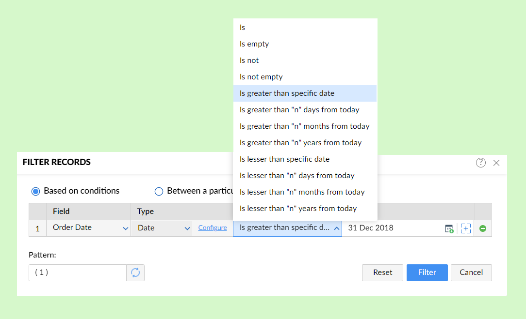526x319 pixels.
Task: Click the Pattern input field
Action: (x=78, y=273)
